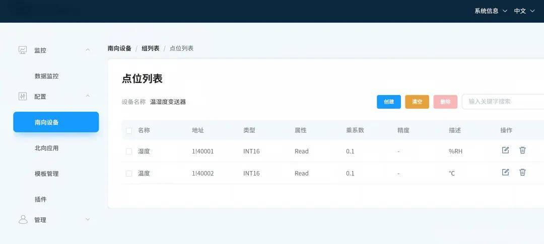
Task: Click Read attribute in 温度 row
Action: click(x=302, y=173)
